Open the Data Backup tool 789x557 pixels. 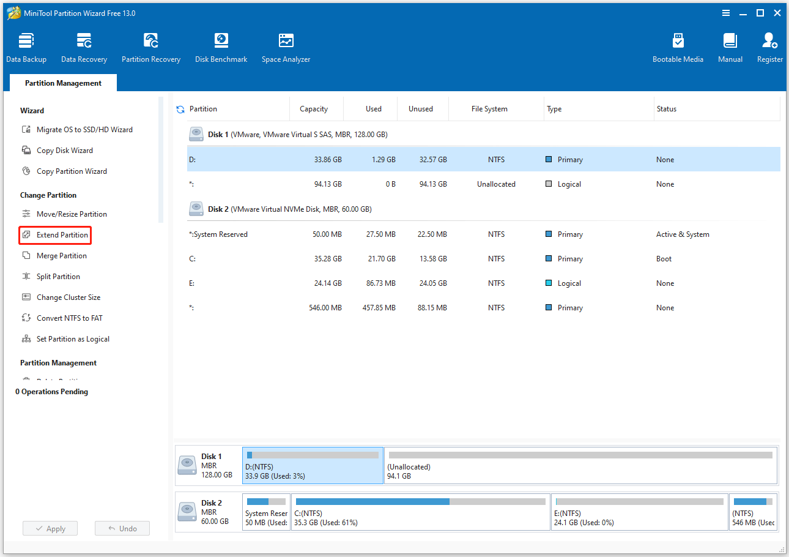tap(26, 46)
